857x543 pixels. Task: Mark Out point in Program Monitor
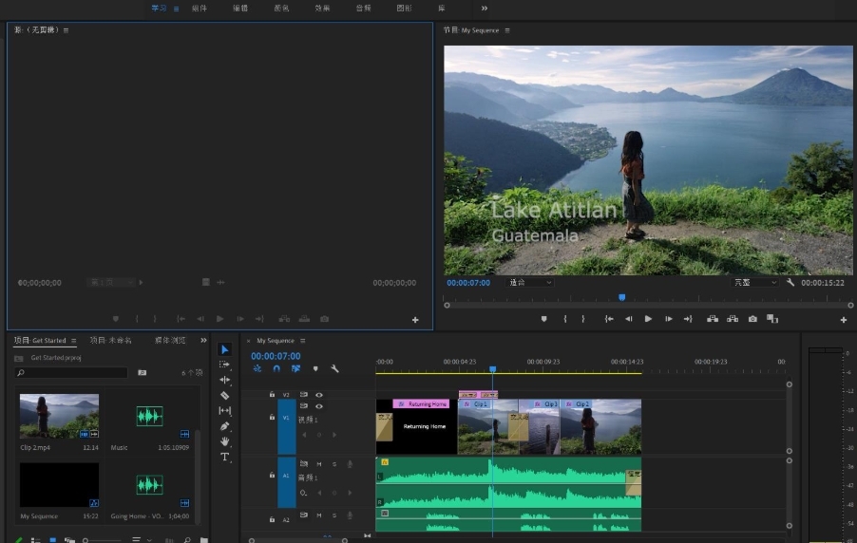pos(583,319)
